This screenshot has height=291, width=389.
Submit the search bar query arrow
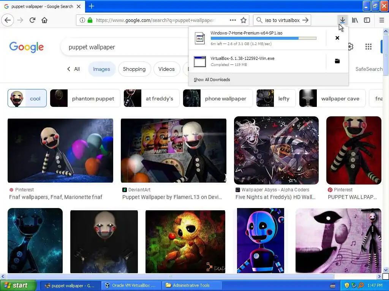305,20
